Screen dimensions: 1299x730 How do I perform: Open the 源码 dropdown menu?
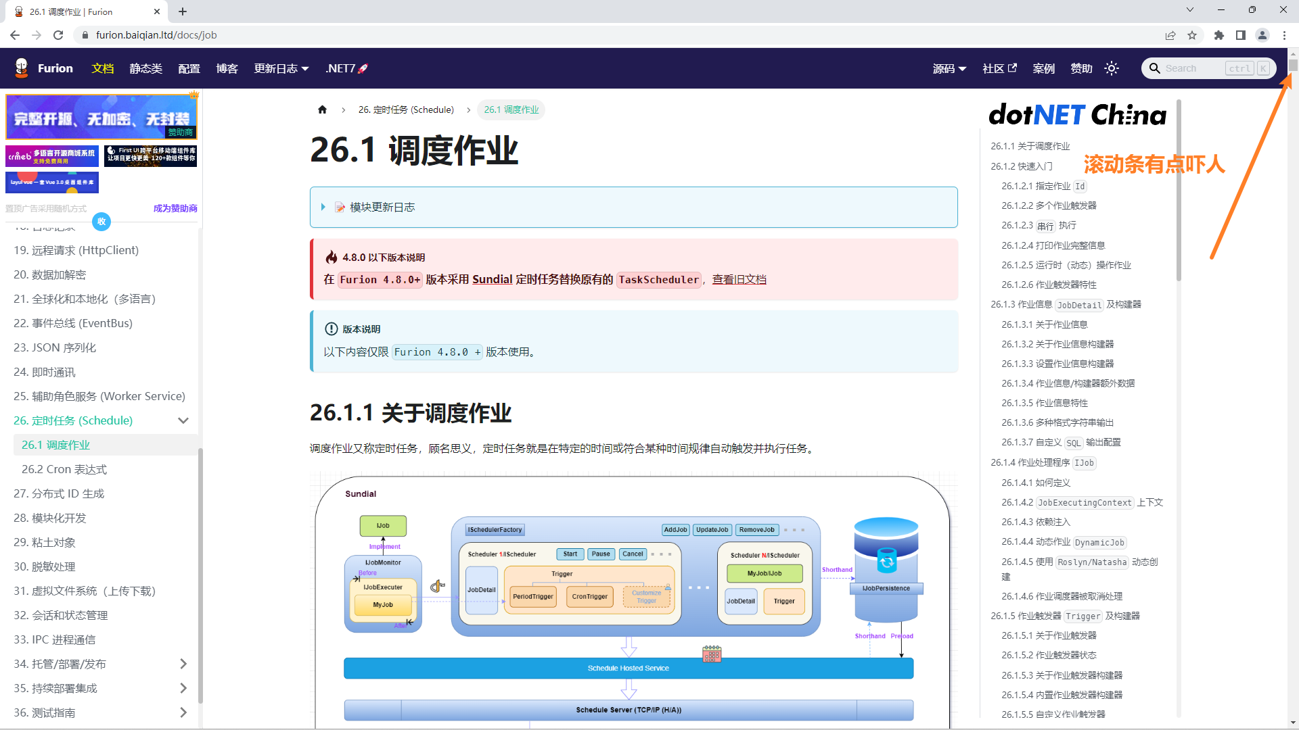click(949, 68)
